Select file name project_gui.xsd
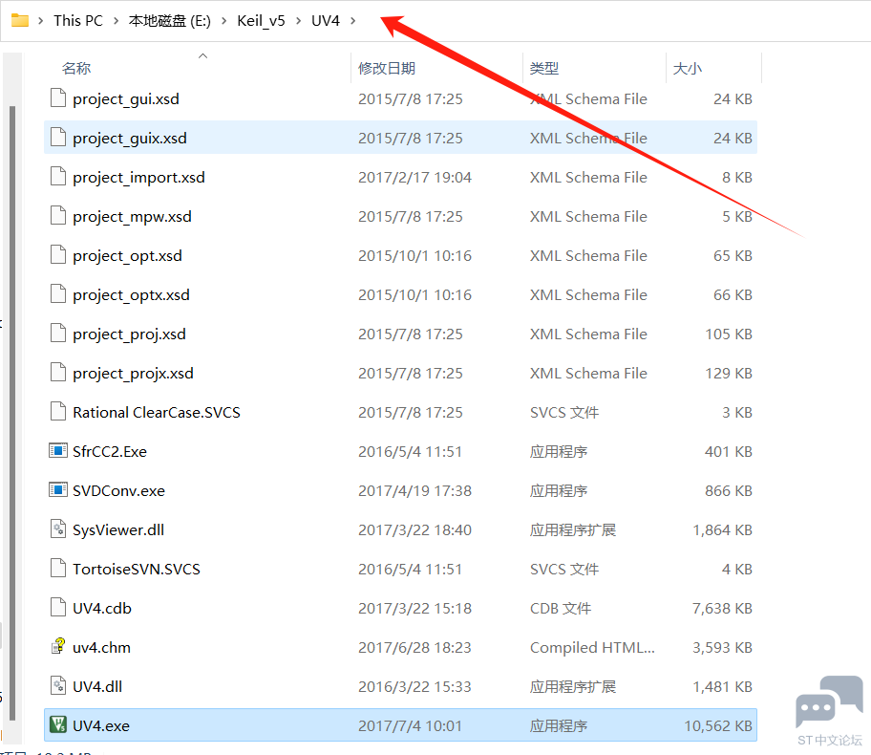This screenshot has width=871, height=755. [x=126, y=99]
